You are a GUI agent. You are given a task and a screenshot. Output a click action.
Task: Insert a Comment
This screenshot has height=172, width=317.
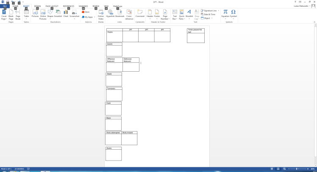140,14
